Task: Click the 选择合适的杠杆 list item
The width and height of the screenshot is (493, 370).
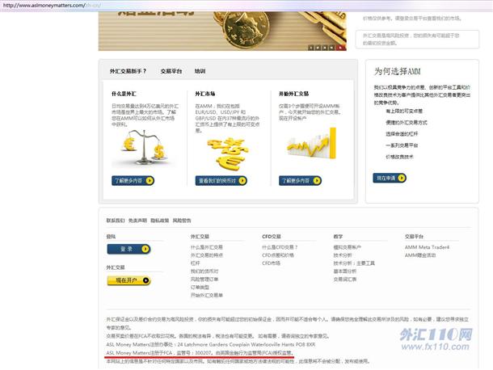Action: click(x=402, y=134)
